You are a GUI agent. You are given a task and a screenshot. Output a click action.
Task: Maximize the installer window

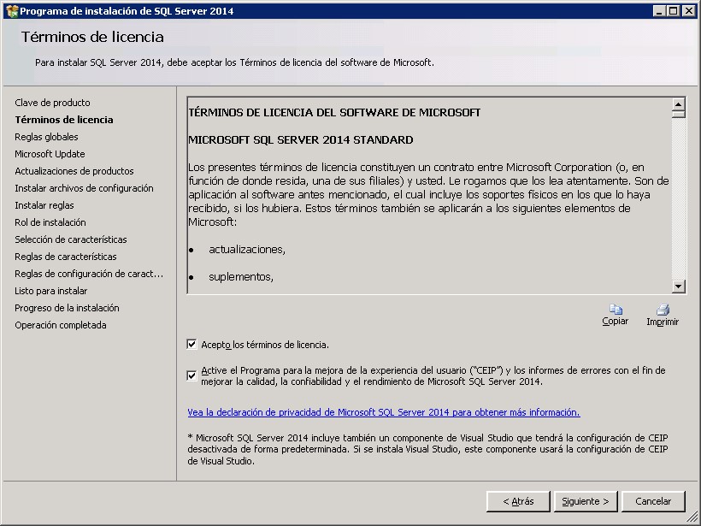[x=674, y=11]
